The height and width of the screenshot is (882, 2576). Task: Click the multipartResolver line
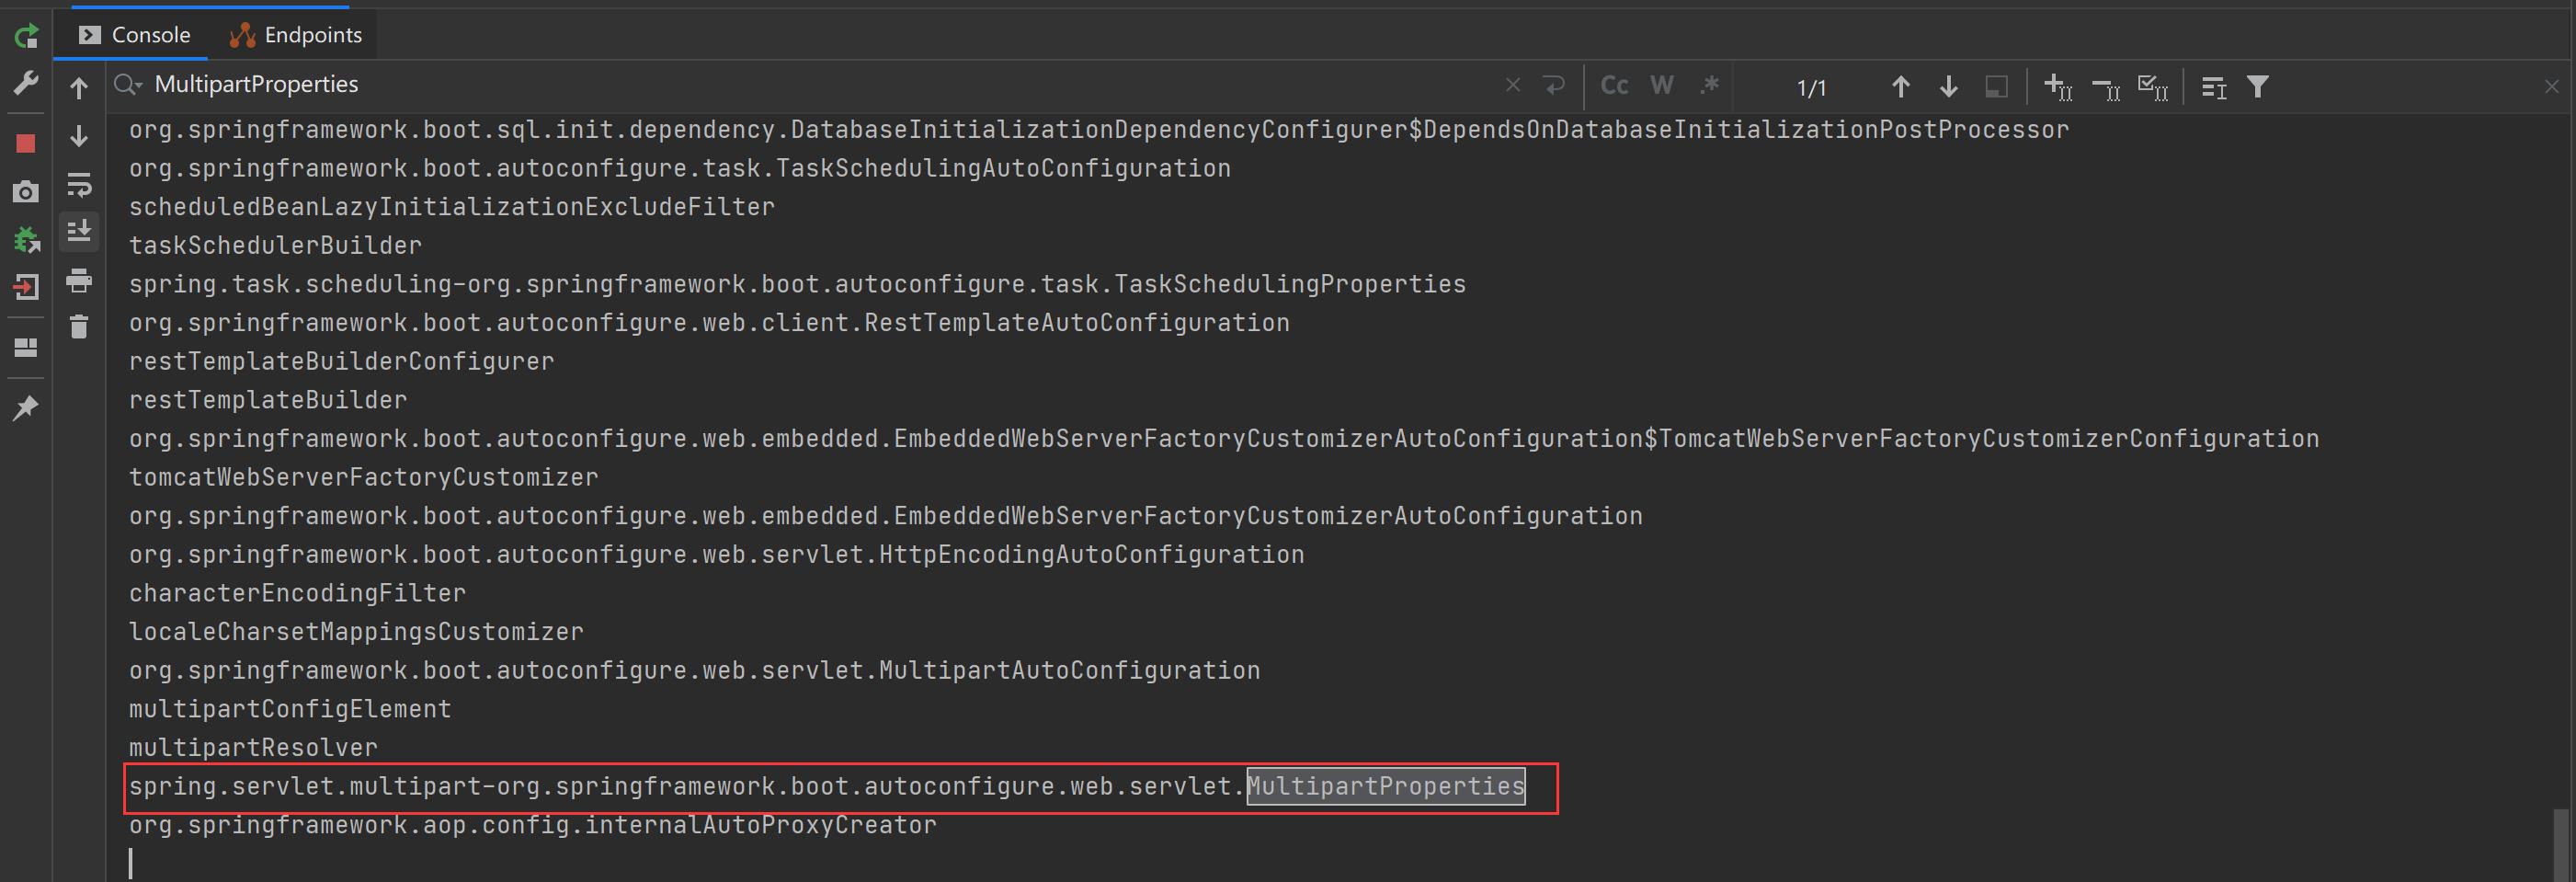[253, 747]
